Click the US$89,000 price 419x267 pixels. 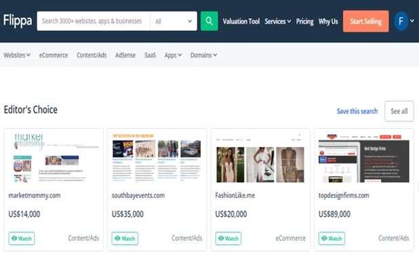coord(334,214)
